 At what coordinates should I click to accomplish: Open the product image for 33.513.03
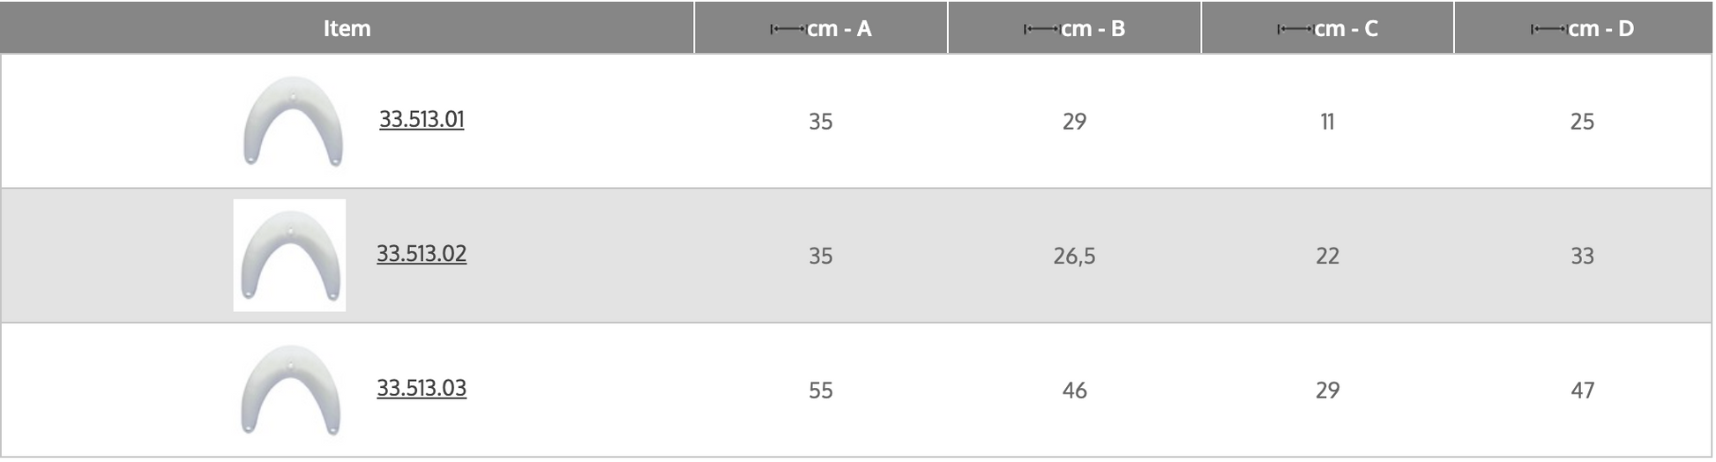[291, 390]
